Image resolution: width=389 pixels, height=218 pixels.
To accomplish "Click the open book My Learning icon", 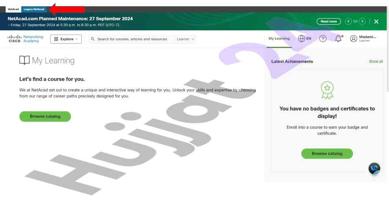I will click(24, 60).
